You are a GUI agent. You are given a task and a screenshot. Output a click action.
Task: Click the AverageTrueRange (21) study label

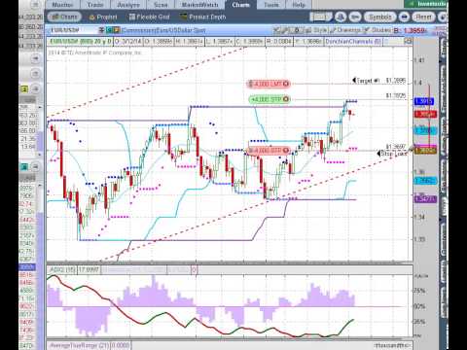80,345
